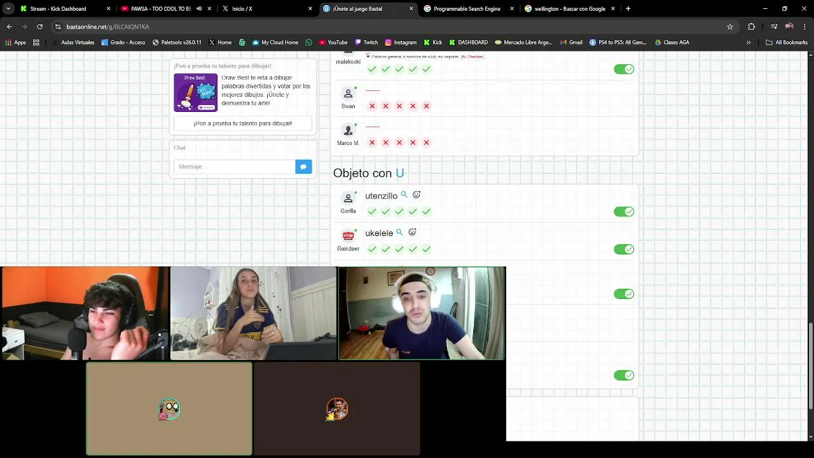
Task: Open the WhatsApp bookmark icon
Action: [308, 43]
